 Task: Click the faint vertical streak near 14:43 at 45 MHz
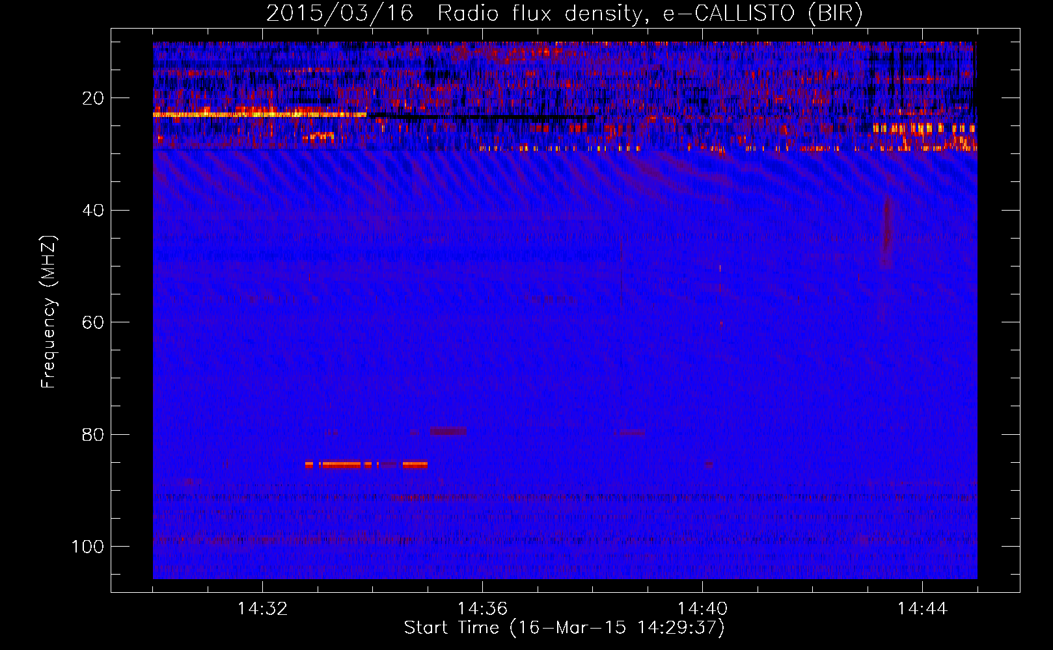[x=886, y=234]
